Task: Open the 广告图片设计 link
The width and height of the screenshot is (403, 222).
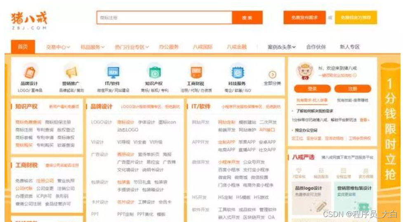Action: coord(130,162)
